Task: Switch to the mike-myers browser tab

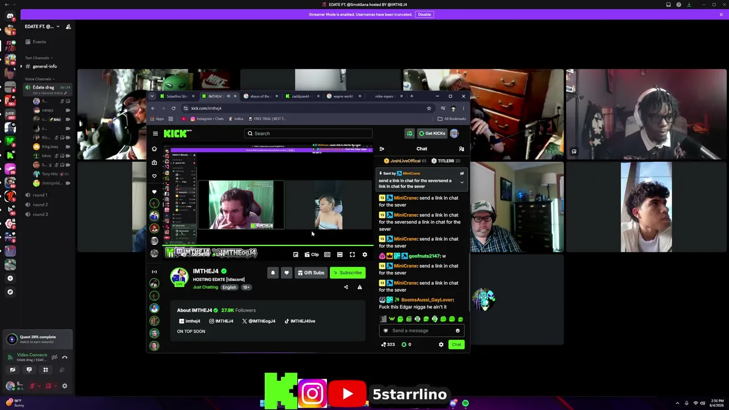Action: pyautogui.click(x=386, y=96)
